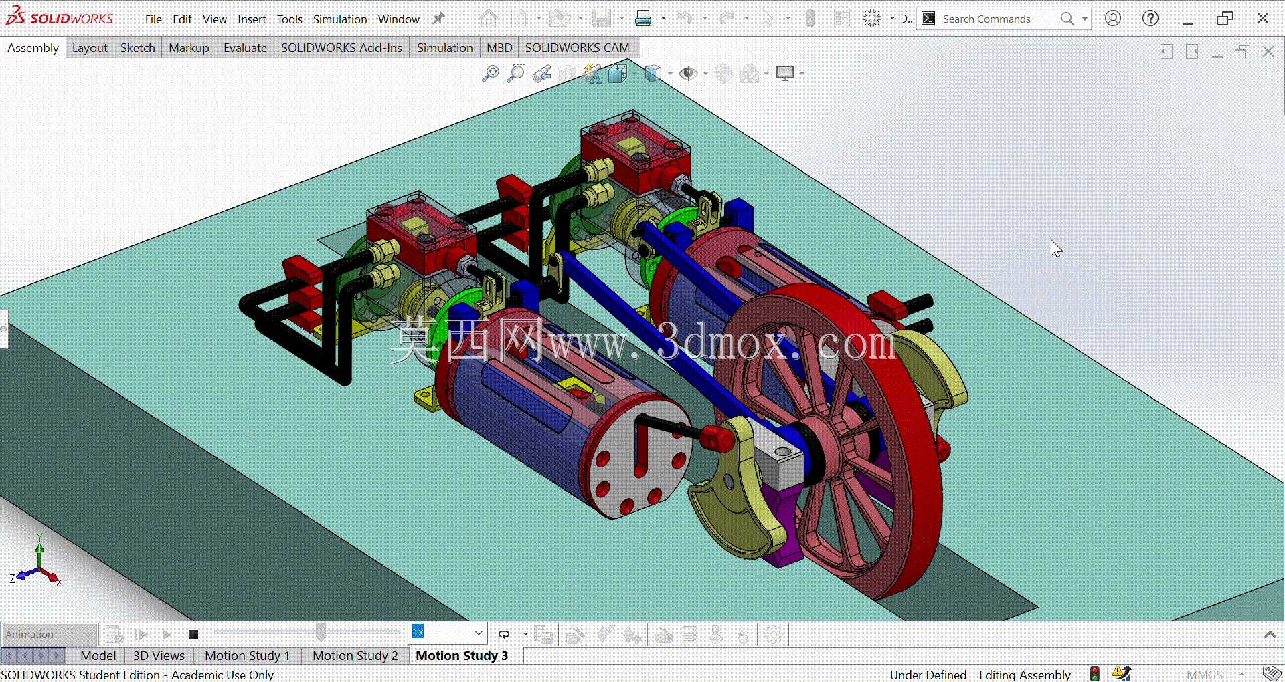This screenshot has width=1285, height=682.
Task: Click Save Animation icon
Action: coord(543,635)
